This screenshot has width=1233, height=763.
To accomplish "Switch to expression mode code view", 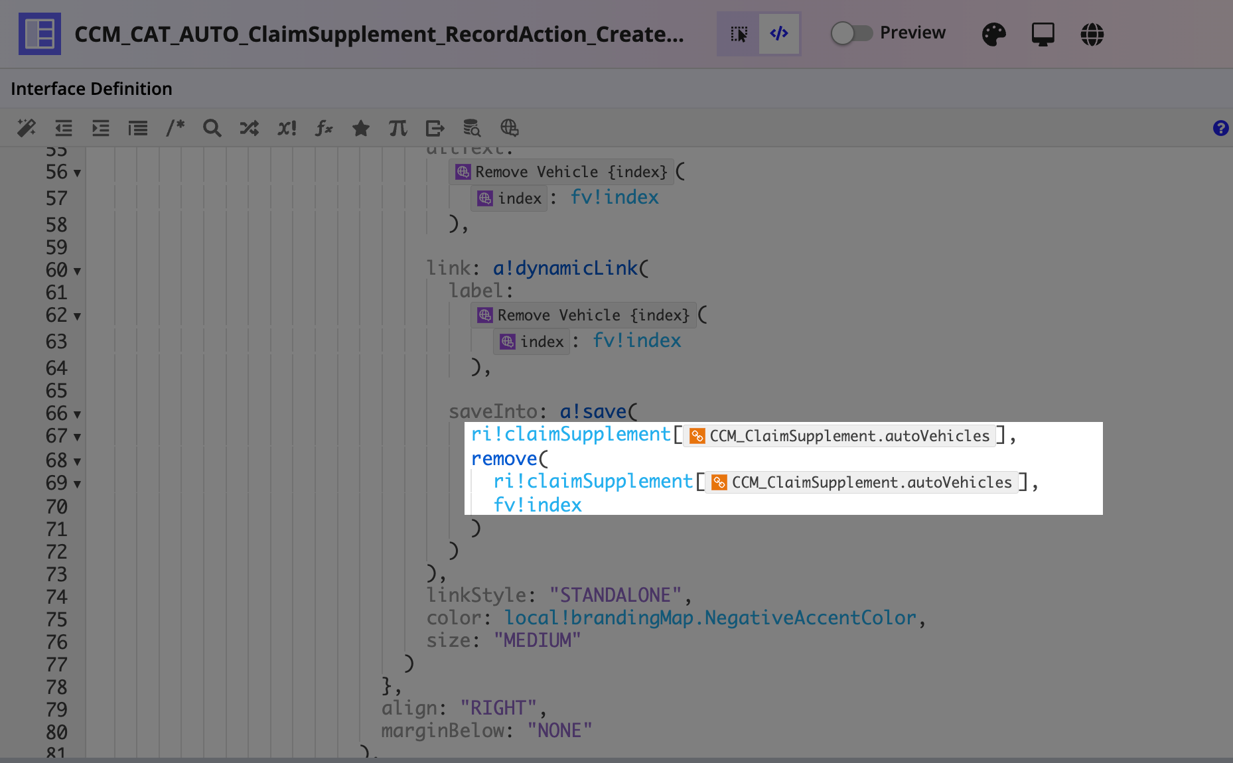I will (x=779, y=33).
